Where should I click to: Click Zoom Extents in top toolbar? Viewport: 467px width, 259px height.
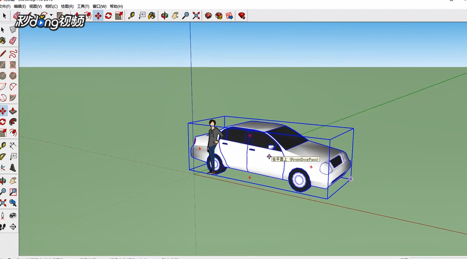196,16
